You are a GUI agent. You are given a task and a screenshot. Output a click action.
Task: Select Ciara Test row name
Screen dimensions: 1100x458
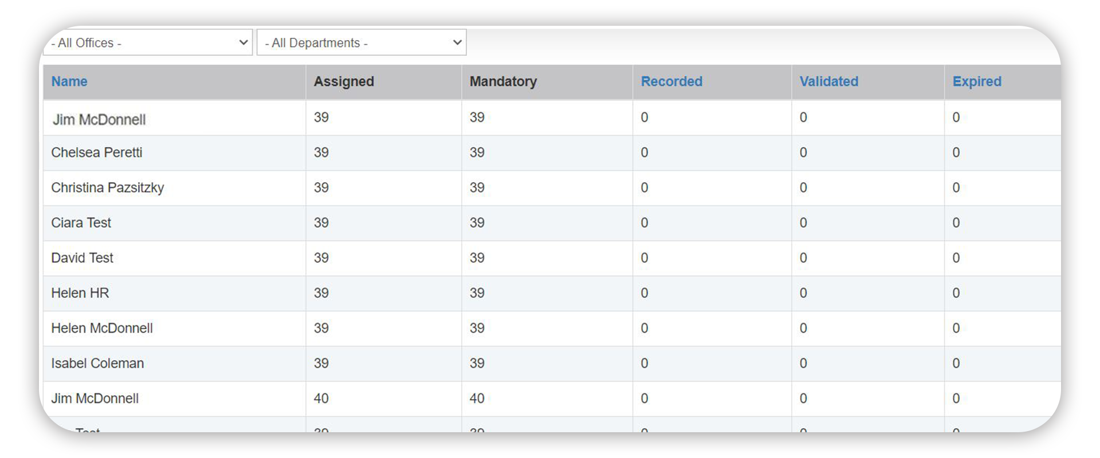click(81, 223)
